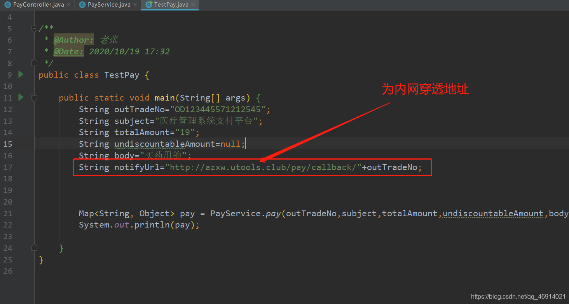Collapse the comment end fold marker on line 8
This screenshot has width=569, height=304.
pyautogui.click(x=34, y=62)
